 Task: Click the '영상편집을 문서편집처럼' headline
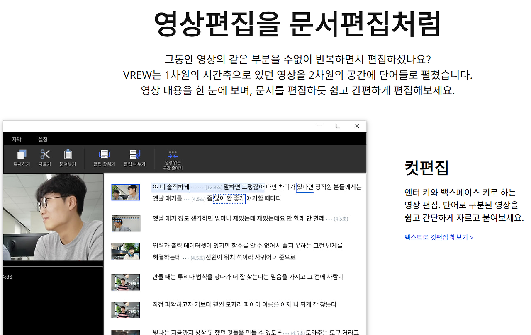point(297,24)
